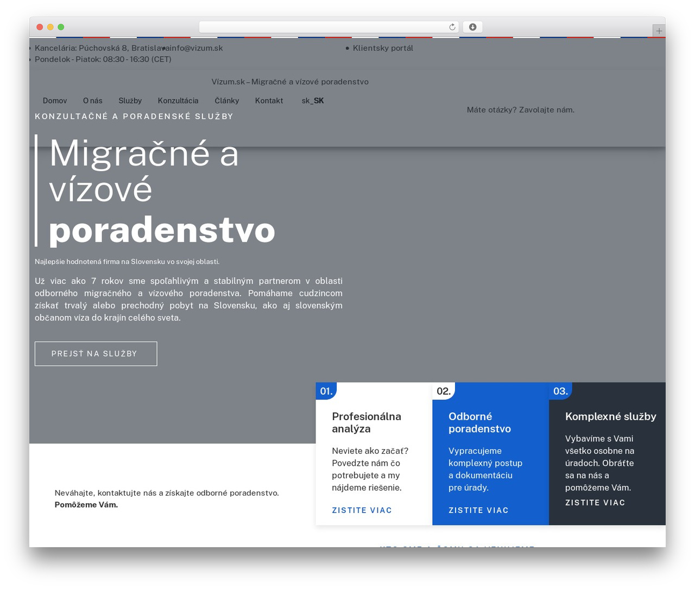Image resolution: width=695 pixels, height=589 pixels.
Task: Click Zistite viac under Odborné poradenstvo
Action: [x=478, y=510]
